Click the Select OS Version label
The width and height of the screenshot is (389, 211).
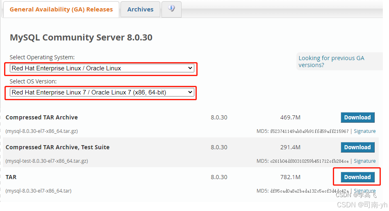click(x=33, y=81)
